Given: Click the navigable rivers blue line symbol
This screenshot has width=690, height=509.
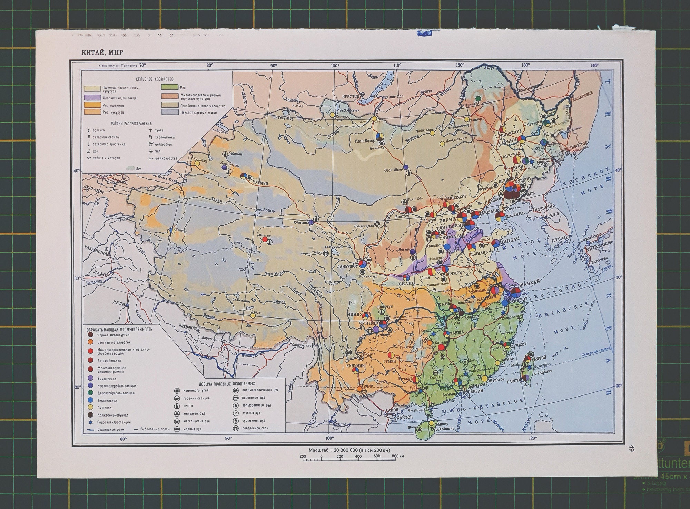Looking at the screenshot, I should [x=90, y=430].
